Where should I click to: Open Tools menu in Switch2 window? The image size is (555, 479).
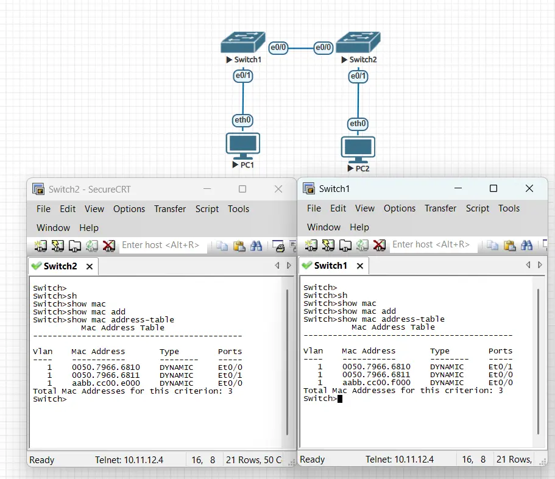tap(239, 209)
